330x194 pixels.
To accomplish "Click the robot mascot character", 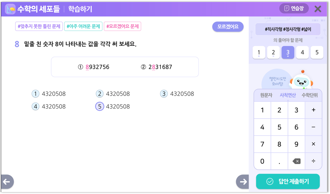I will (x=301, y=81).
